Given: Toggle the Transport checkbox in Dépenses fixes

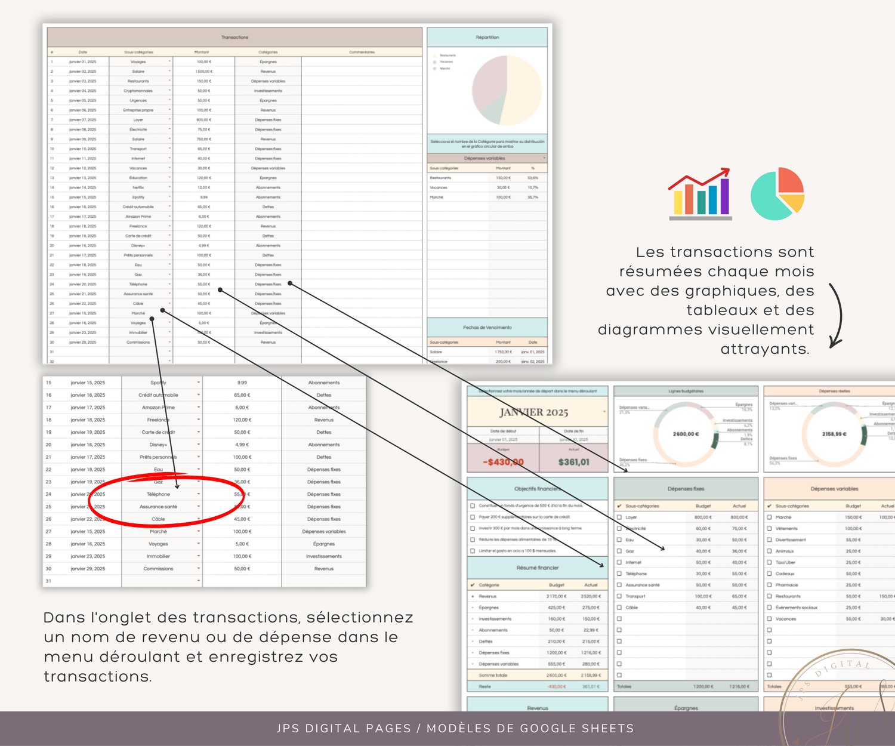Looking at the screenshot, I should (x=619, y=596).
